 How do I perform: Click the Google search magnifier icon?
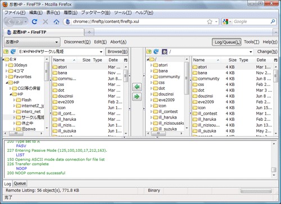tap(273, 21)
